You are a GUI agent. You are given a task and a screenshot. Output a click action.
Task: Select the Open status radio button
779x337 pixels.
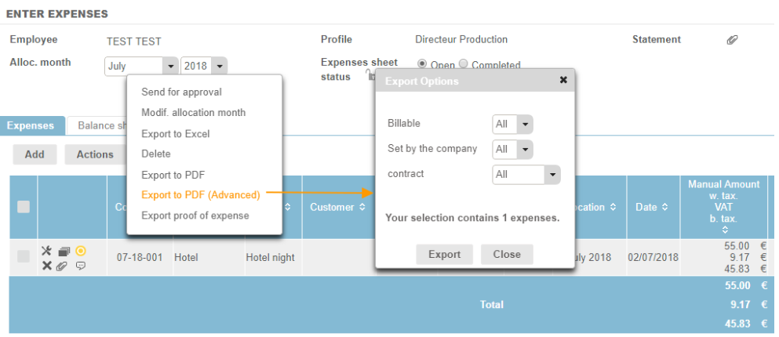click(x=423, y=64)
